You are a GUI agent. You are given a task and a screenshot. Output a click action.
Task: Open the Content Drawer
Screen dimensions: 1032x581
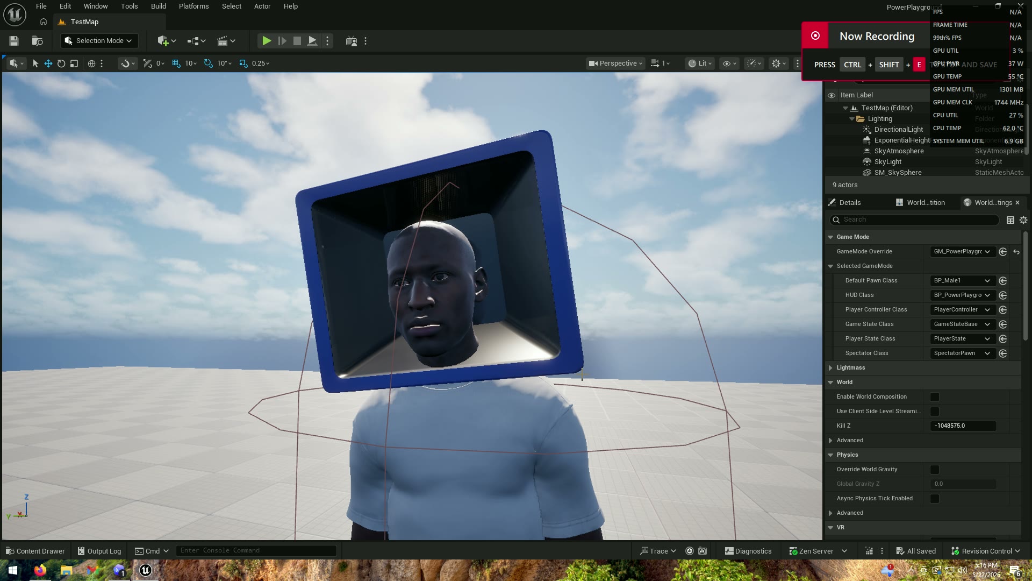(x=35, y=551)
